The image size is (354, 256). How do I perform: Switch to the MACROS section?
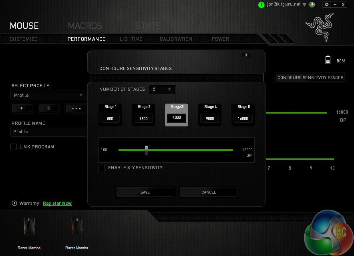(85, 26)
